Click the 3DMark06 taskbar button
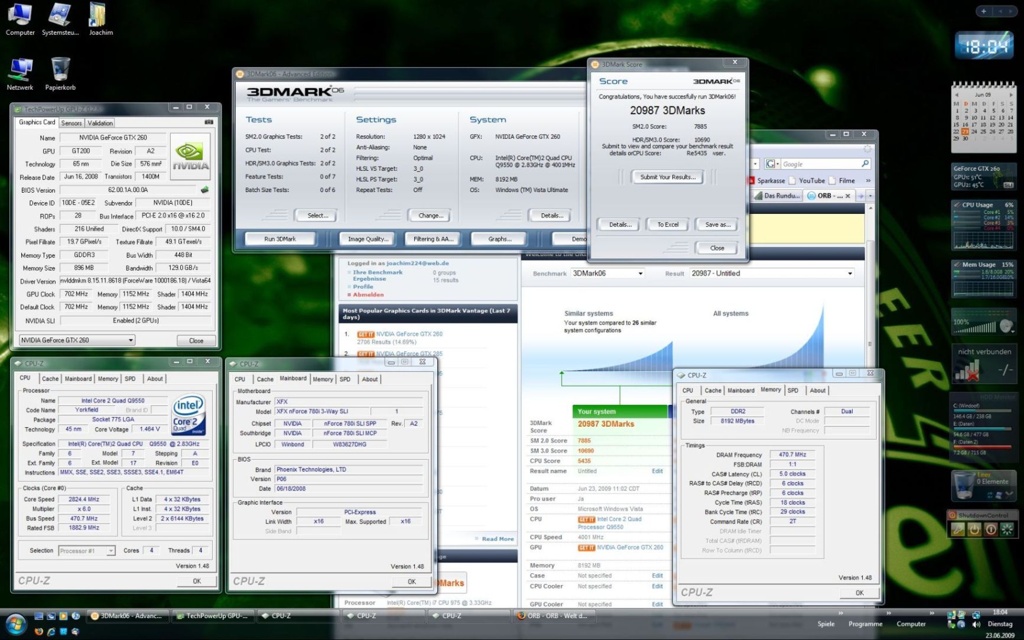The width and height of the screenshot is (1024, 640). pos(128,616)
